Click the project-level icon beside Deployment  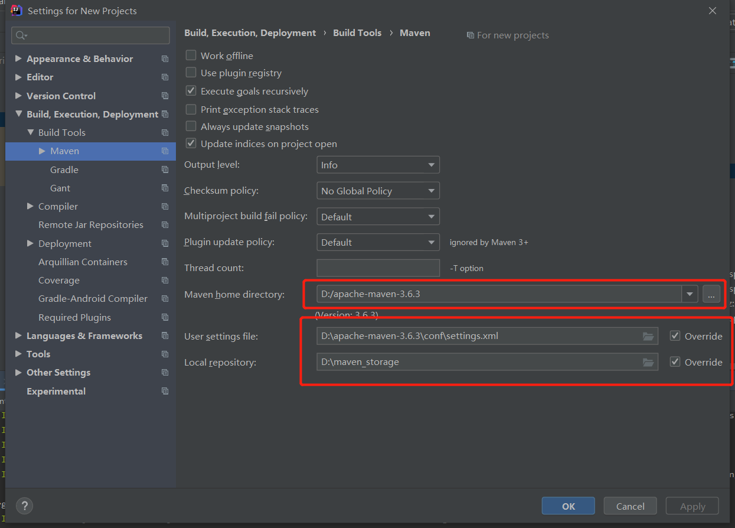click(165, 243)
